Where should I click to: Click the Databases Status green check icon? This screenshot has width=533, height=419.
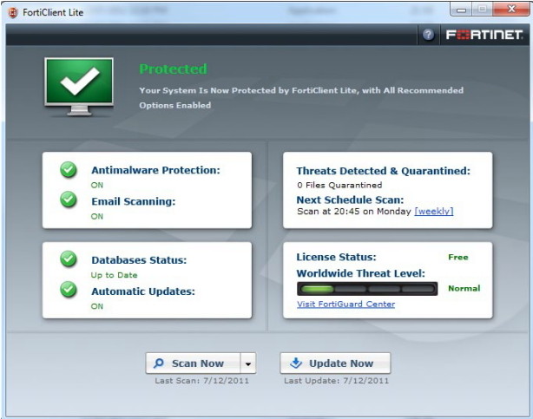click(x=69, y=259)
